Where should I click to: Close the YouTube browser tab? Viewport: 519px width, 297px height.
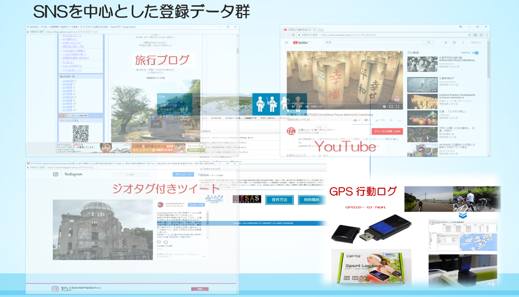[314, 29]
